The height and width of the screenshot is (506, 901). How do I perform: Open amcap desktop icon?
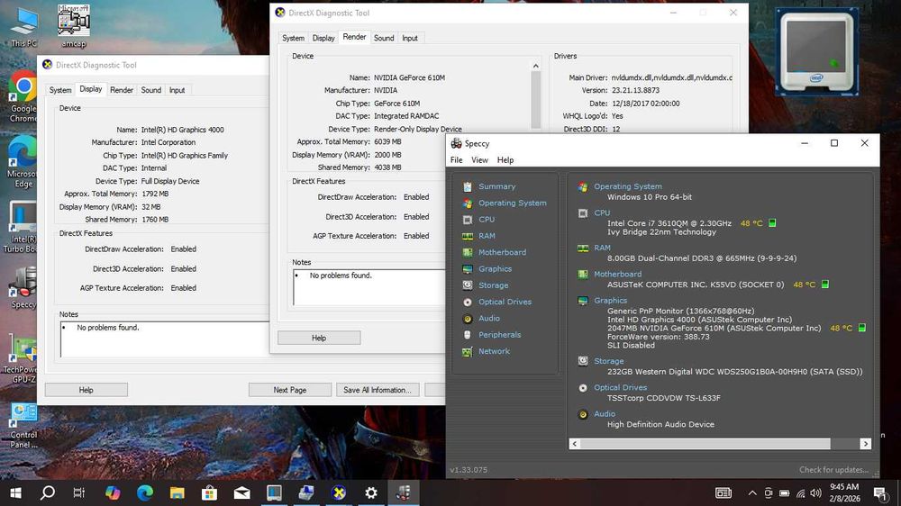coord(74,26)
